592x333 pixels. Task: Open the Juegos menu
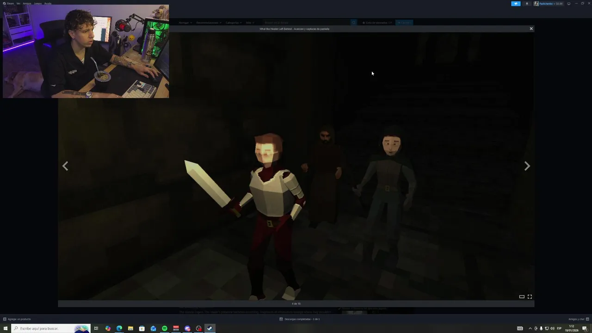tap(37, 3)
